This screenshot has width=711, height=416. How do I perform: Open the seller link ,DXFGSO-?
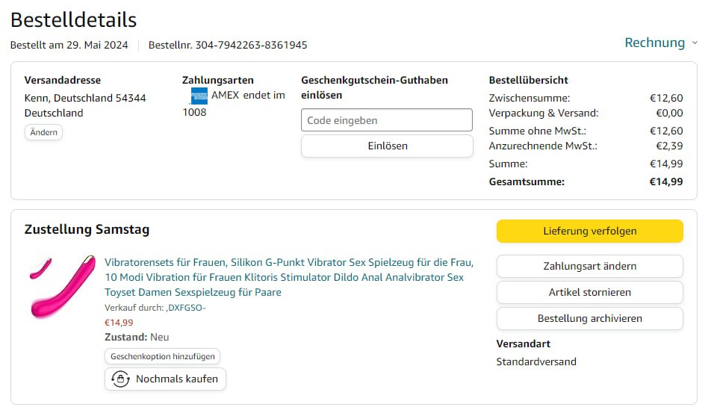click(185, 308)
